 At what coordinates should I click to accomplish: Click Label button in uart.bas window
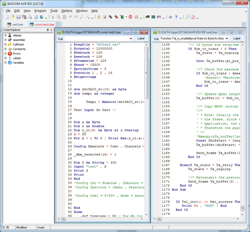[237, 39]
